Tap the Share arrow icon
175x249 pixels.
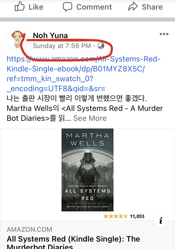click(x=133, y=7)
